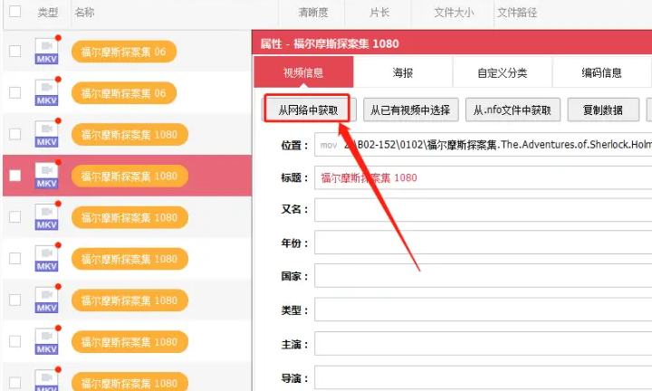The height and width of the screenshot is (391, 652).
Task: Open the 海报 tab
Action: coord(403,72)
